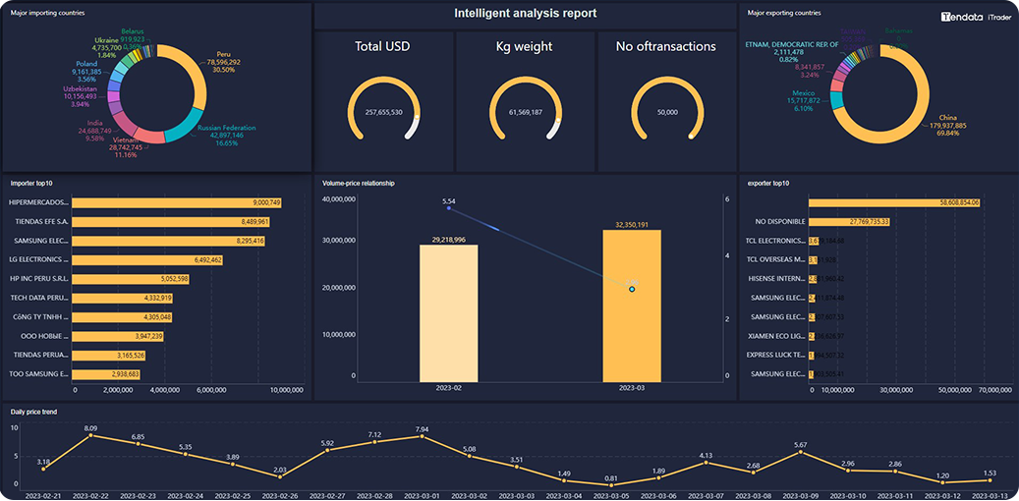The image size is (1019, 501).
Task: Click the 0.81 data point in daily trend
Action: pos(611,484)
